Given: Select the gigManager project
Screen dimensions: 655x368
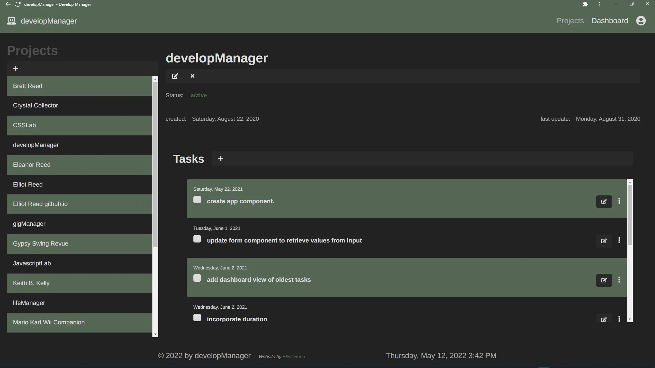Looking at the screenshot, I should pos(29,224).
